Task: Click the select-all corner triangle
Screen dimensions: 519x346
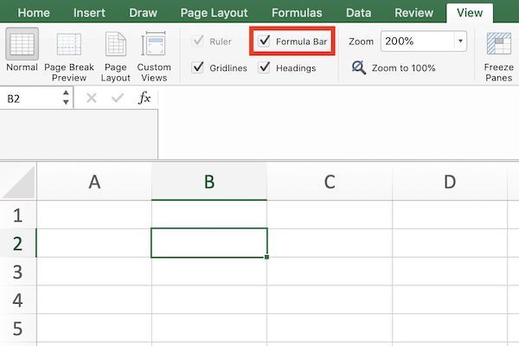Action: [18, 182]
